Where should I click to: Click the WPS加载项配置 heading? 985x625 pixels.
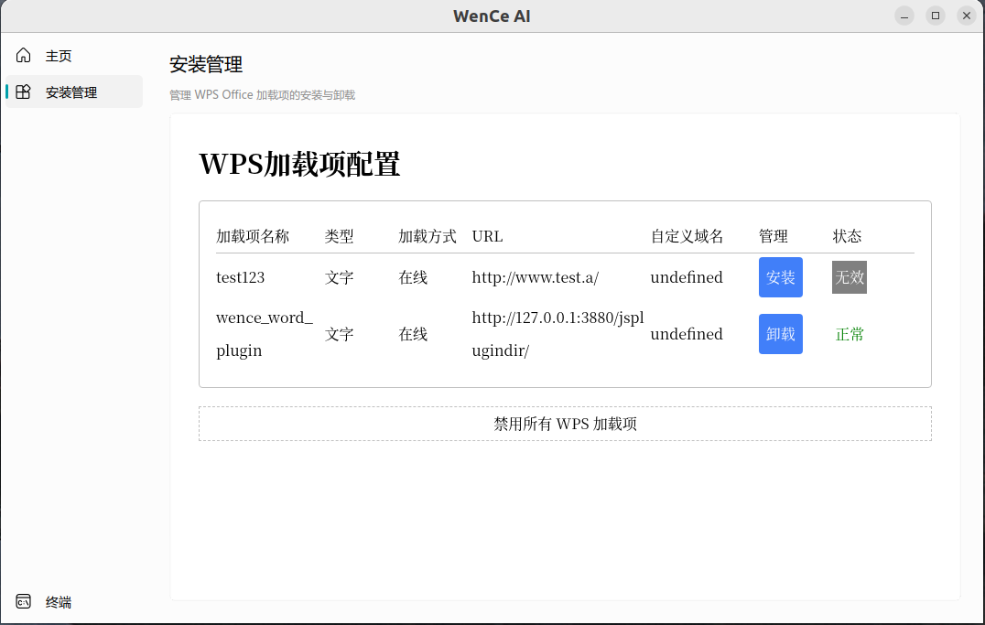click(299, 165)
